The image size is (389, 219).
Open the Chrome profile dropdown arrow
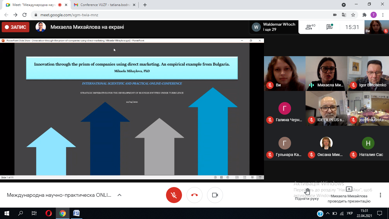(x=344, y=5)
